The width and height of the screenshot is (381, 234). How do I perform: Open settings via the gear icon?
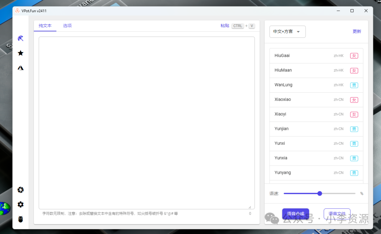click(21, 204)
